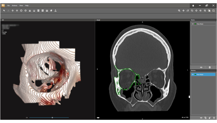This screenshot has width=217, height=123.
Task: Click the tooth-shaped tool icon
Action: pos(47,10)
